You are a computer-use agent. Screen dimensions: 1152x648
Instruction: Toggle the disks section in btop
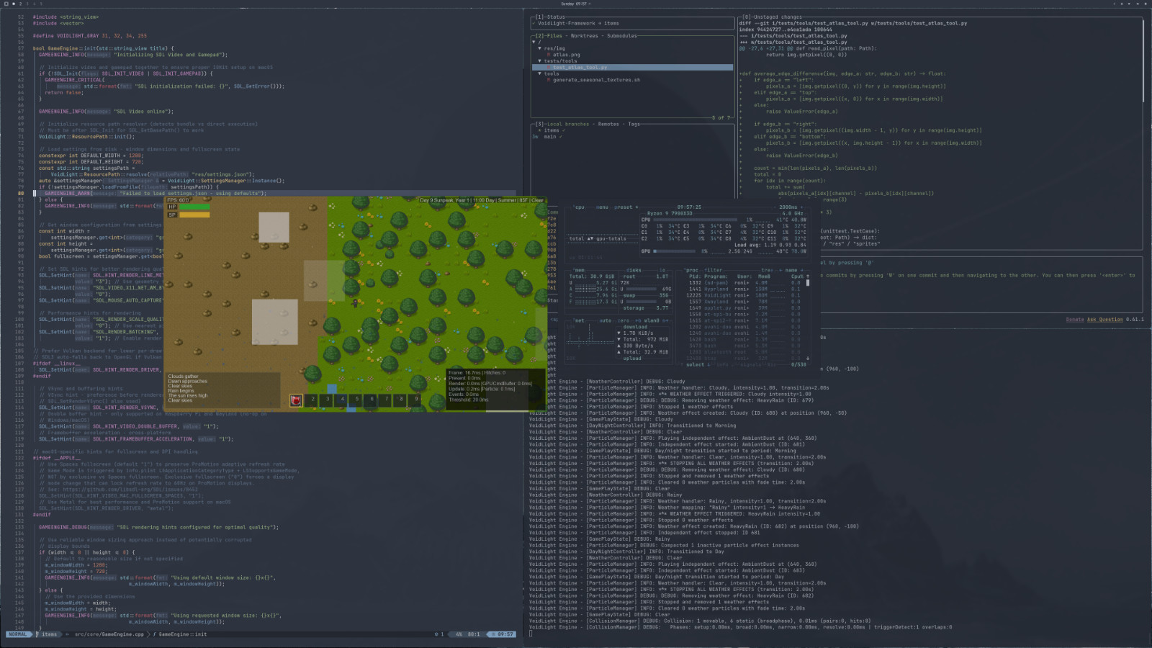[x=634, y=270]
